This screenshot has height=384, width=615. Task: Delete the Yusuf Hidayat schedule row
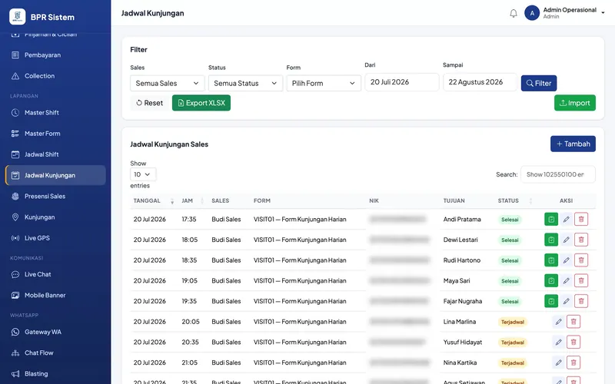pos(573,342)
